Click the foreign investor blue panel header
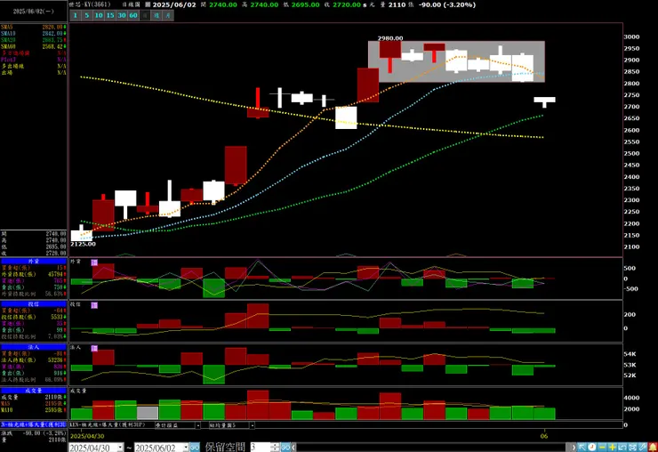 [34, 262]
